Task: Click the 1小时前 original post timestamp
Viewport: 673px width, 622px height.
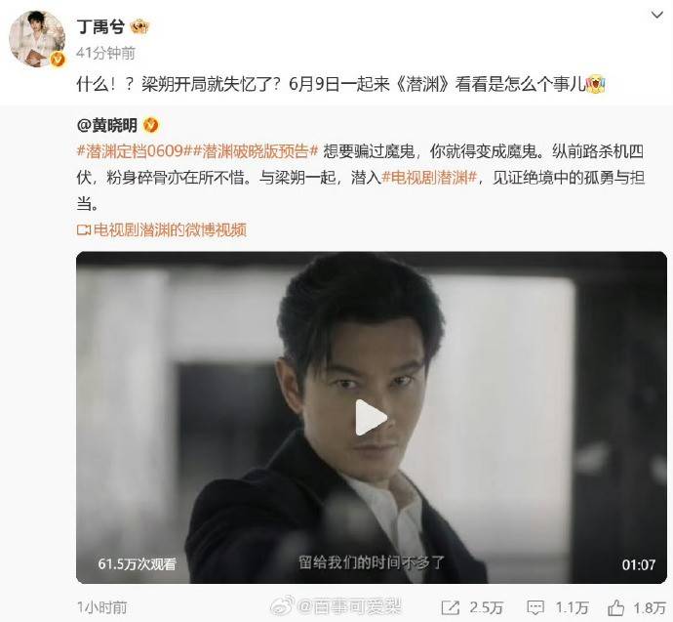Action: (102, 607)
